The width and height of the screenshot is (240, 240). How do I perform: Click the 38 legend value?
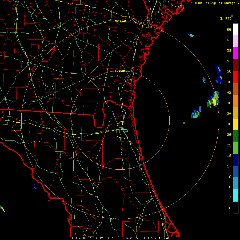pos(229,103)
